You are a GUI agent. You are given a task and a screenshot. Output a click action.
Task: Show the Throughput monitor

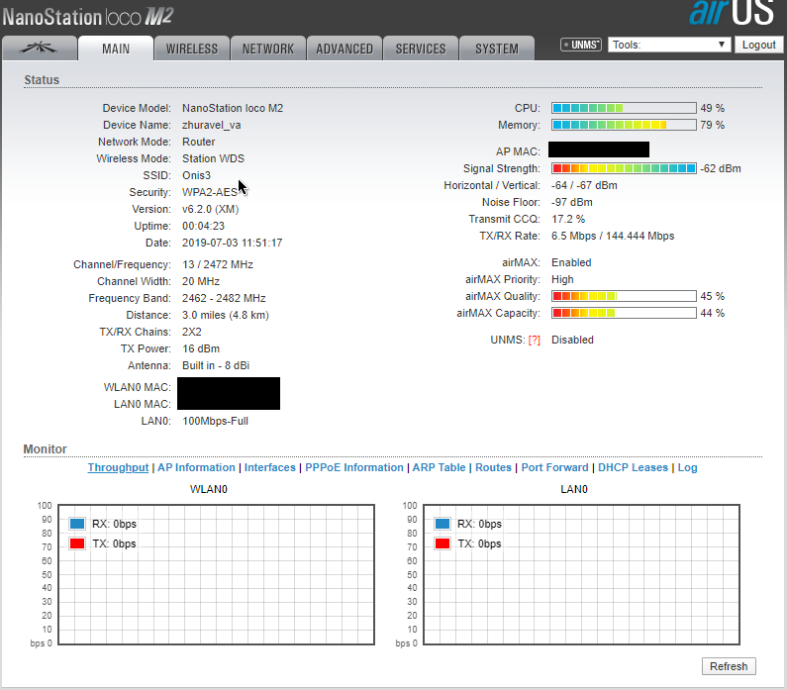pos(118,467)
